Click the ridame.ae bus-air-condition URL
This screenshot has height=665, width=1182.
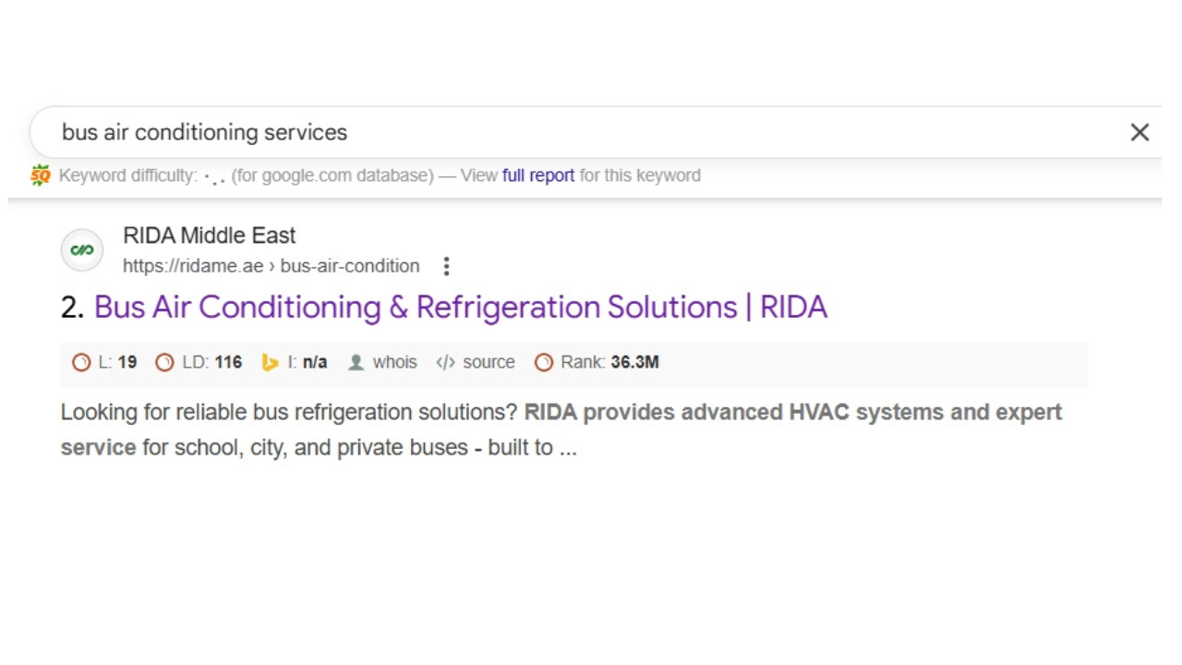tap(271, 266)
